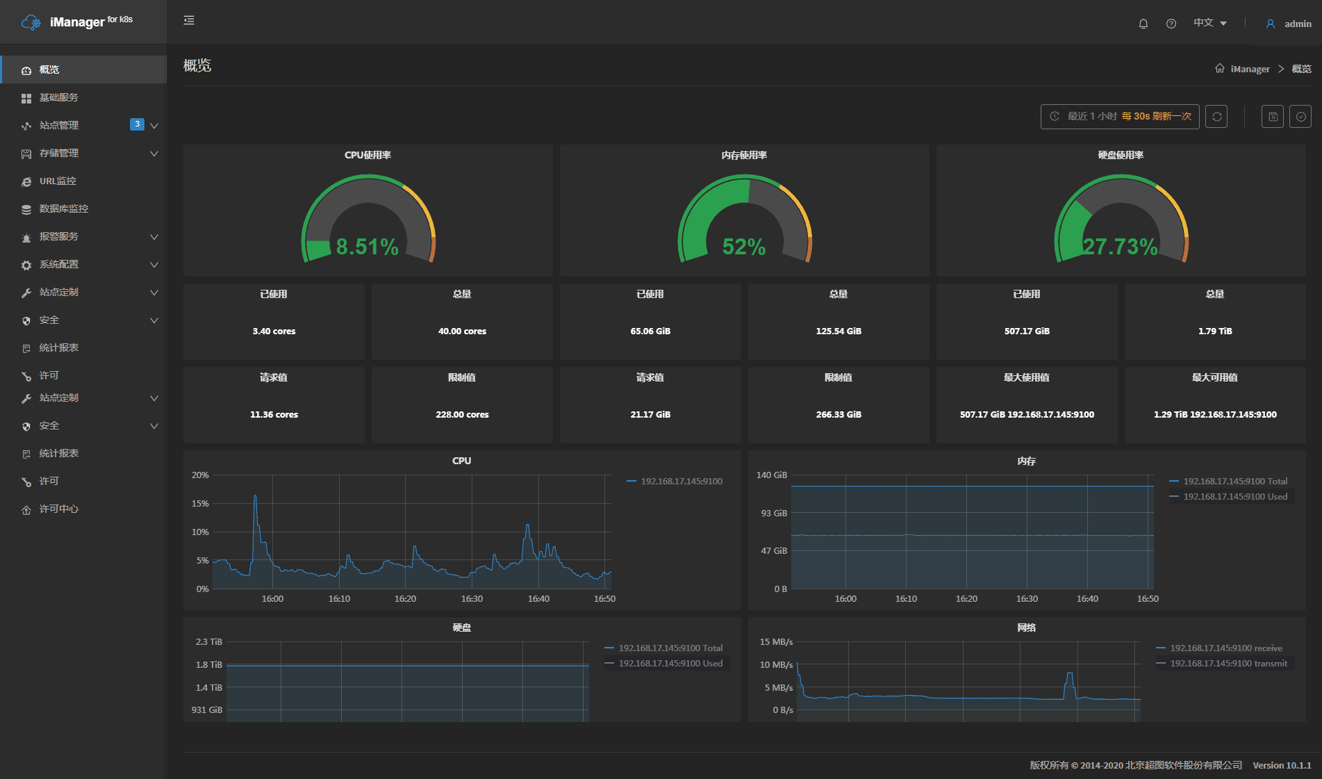Click the CPU使用率 gauge dial
Viewport: 1322px width, 779px height.
(367, 219)
